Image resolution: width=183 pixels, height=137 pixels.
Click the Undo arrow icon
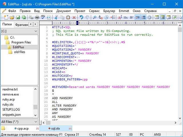pyautogui.click(x=81, y=18)
